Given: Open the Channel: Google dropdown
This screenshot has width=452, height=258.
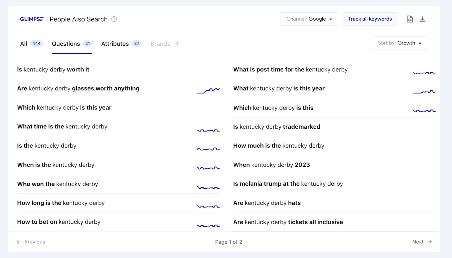Looking at the screenshot, I should (x=309, y=19).
